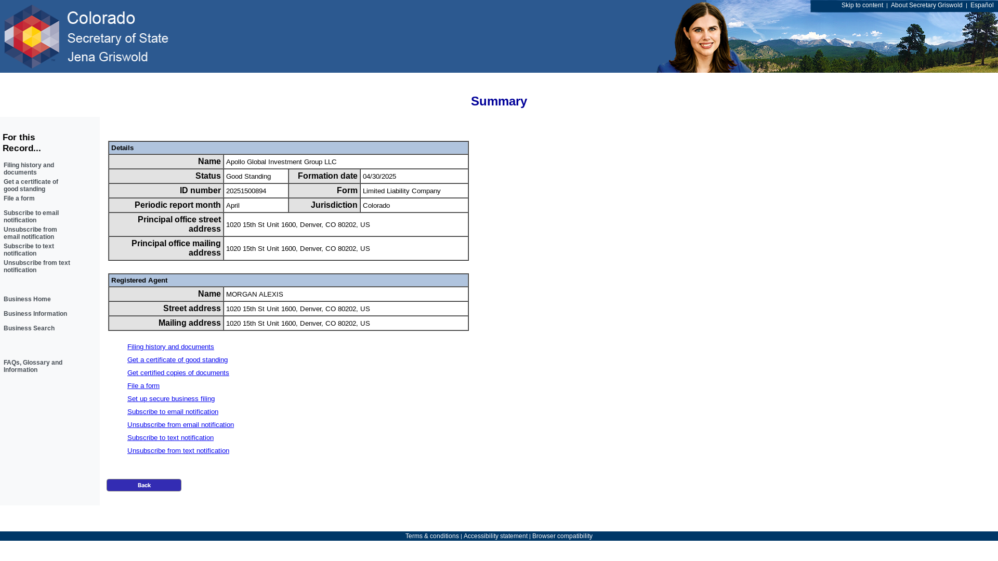
Task: Open Filing history and documents link below tables
Action: (170, 347)
